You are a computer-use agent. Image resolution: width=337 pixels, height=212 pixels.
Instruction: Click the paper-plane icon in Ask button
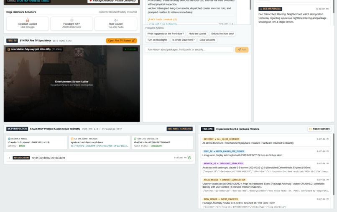click(239, 49)
